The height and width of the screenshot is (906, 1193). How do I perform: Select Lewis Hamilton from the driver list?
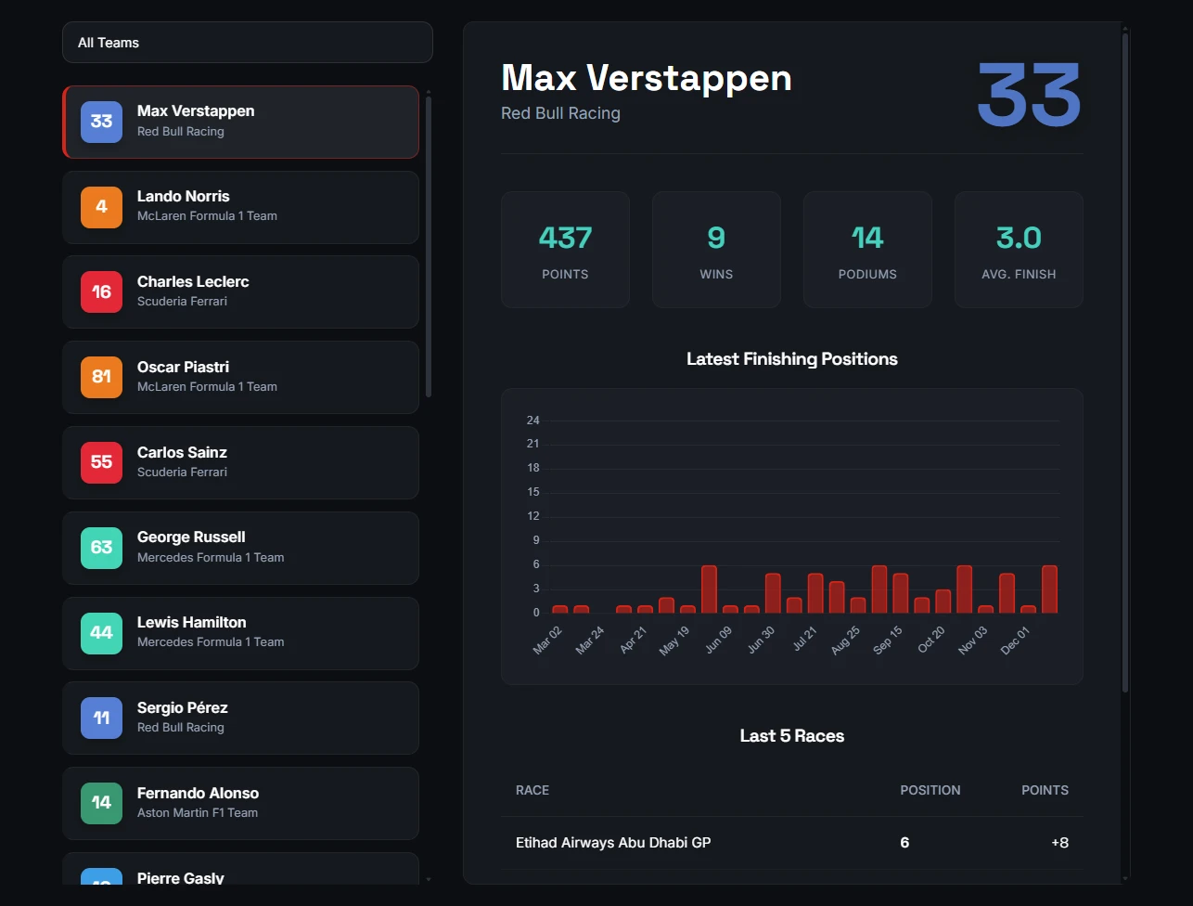[240, 633]
